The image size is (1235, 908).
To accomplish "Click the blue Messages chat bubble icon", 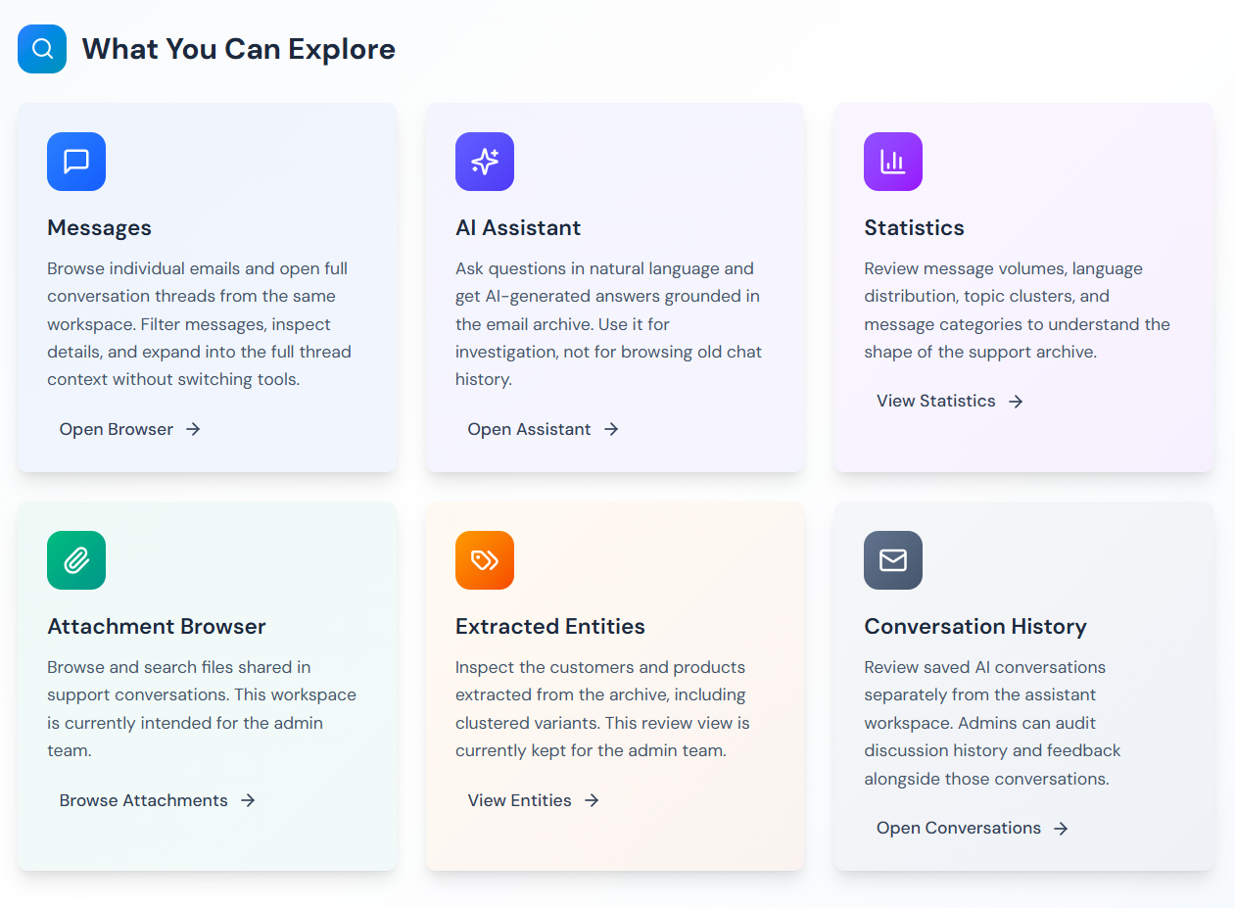I will [76, 162].
